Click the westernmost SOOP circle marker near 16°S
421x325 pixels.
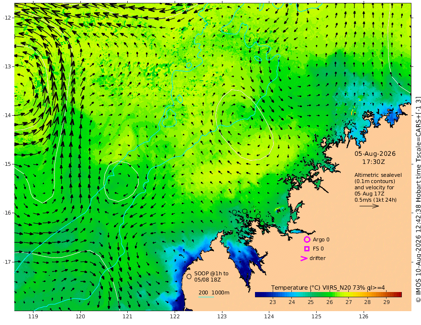(x=234, y=212)
